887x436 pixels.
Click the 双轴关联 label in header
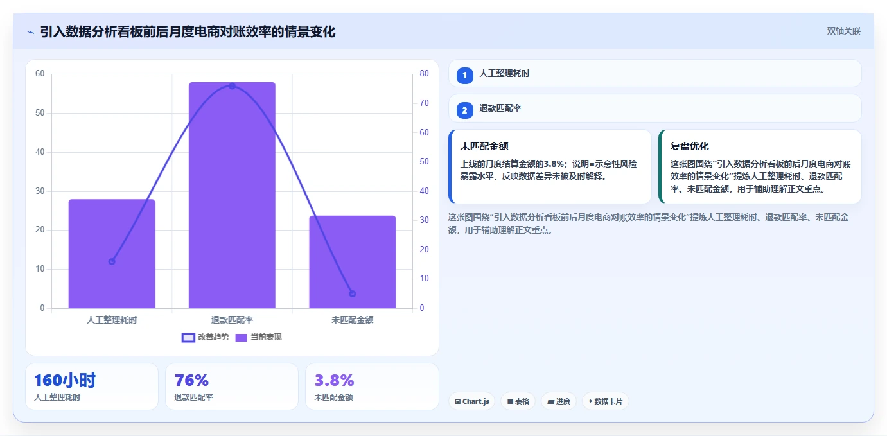coord(843,31)
